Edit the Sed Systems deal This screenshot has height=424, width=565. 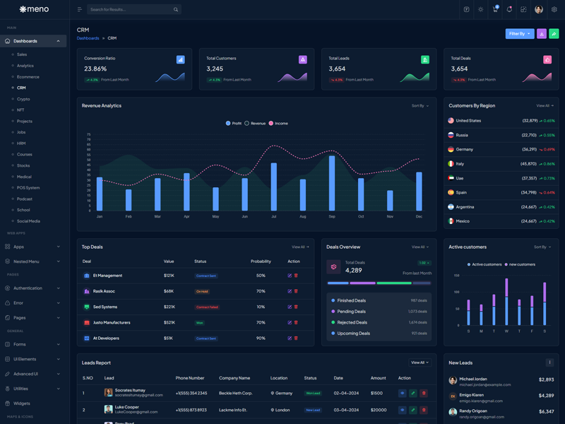pos(290,307)
